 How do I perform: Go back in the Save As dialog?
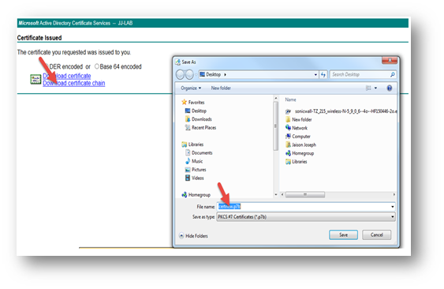click(x=180, y=74)
